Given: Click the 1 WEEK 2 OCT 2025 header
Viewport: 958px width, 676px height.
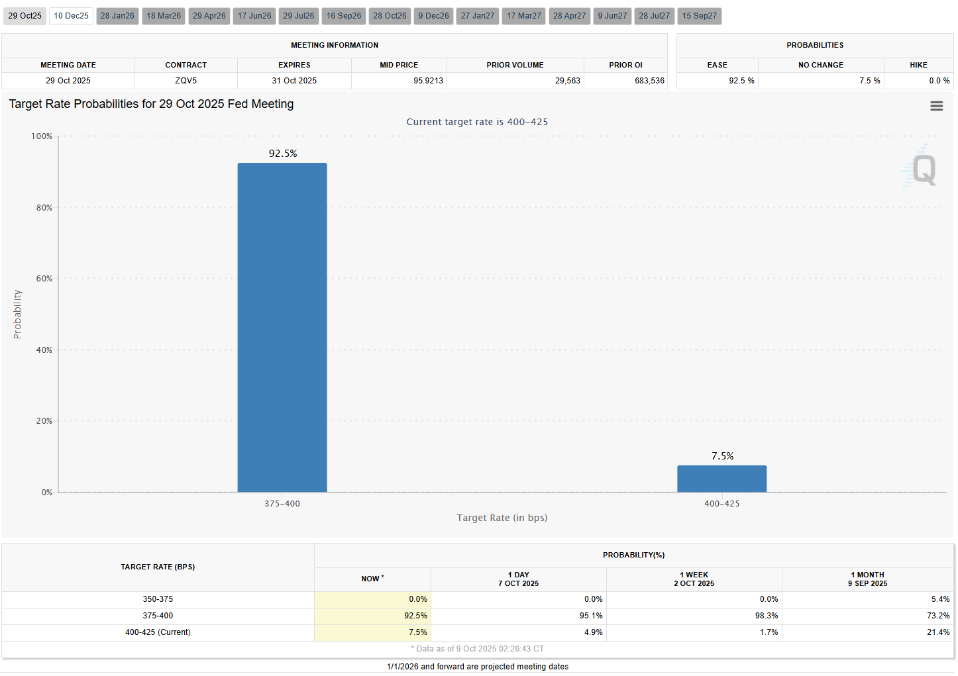Looking at the screenshot, I should pos(694,579).
